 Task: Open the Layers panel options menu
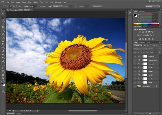tap(160, 42)
